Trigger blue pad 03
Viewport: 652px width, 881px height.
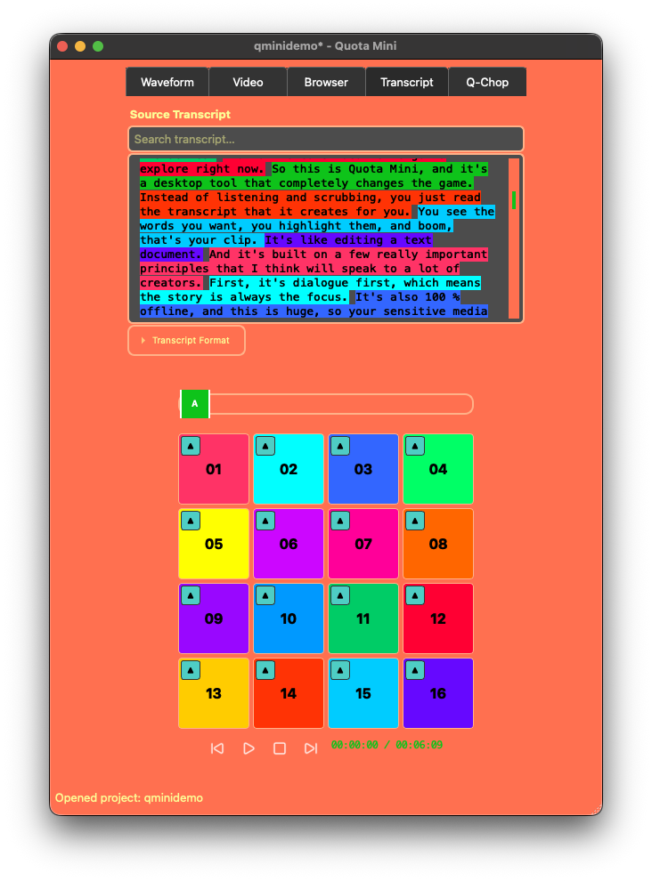(363, 469)
